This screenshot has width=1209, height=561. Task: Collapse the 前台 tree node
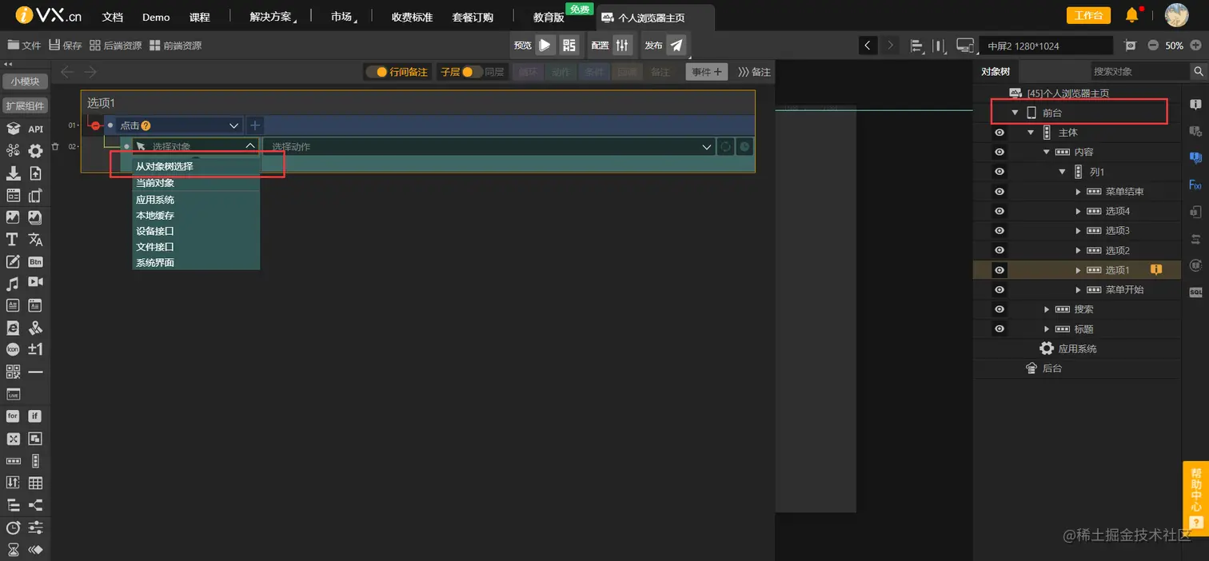coord(1015,113)
